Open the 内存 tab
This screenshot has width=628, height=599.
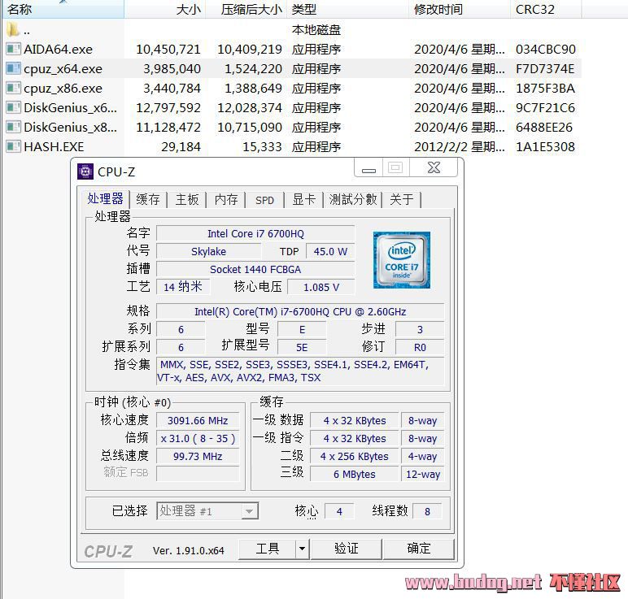click(226, 199)
